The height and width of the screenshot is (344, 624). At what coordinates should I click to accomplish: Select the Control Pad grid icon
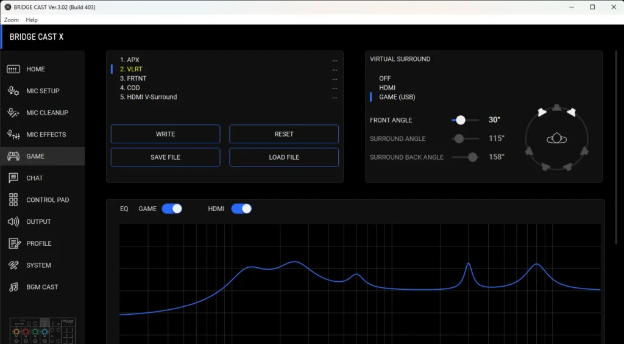pyautogui.click(x=13, y=200)
